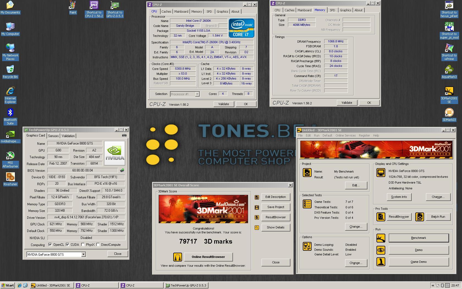Switch to Caches tab in left CPU-Z
The image size is (462, 289).
(166, 12)
